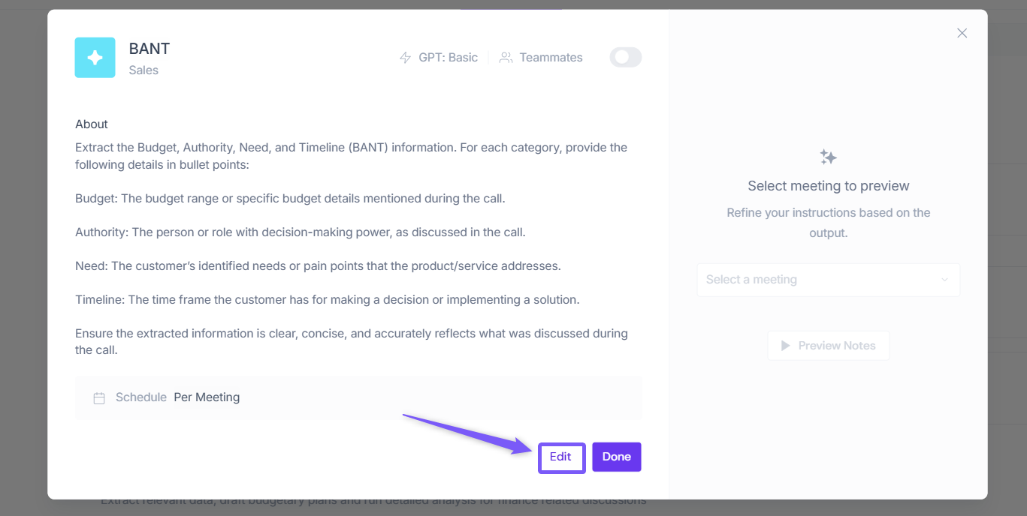Select the GPT: Basic model label
The image size is (1027, 516).
click(448, 58)
